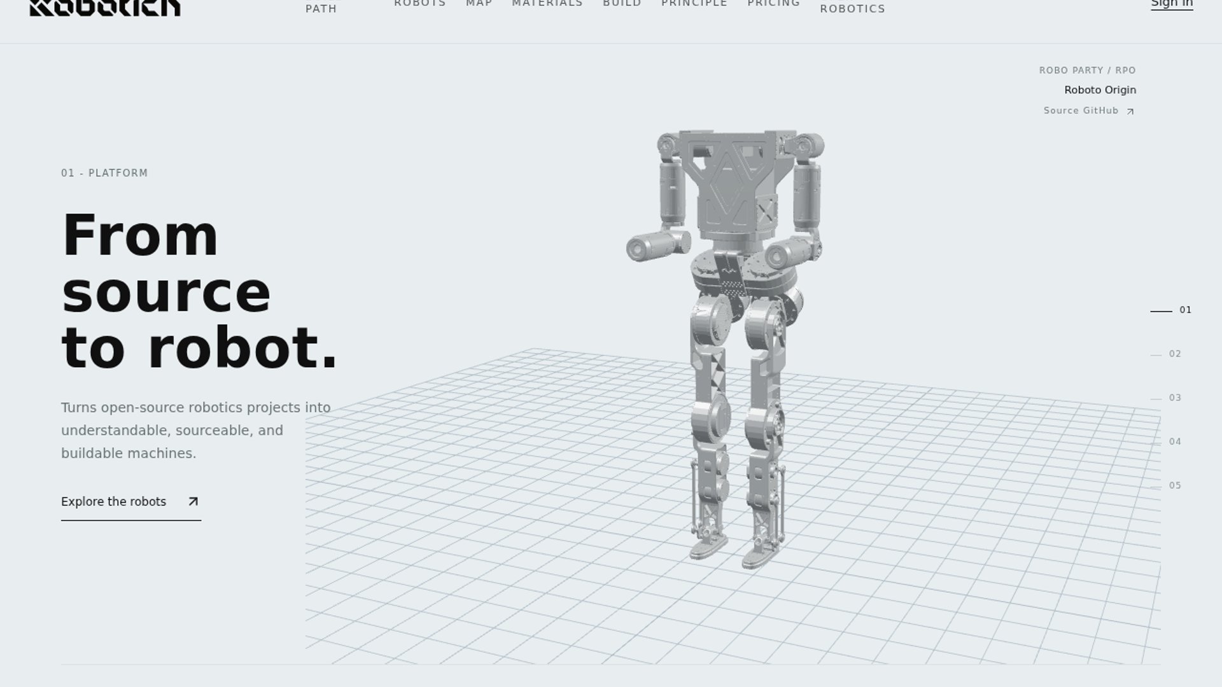Open the ROBOTICS navigation item
The width and height of the screenshot is (1222, 687).
[853, 8]
